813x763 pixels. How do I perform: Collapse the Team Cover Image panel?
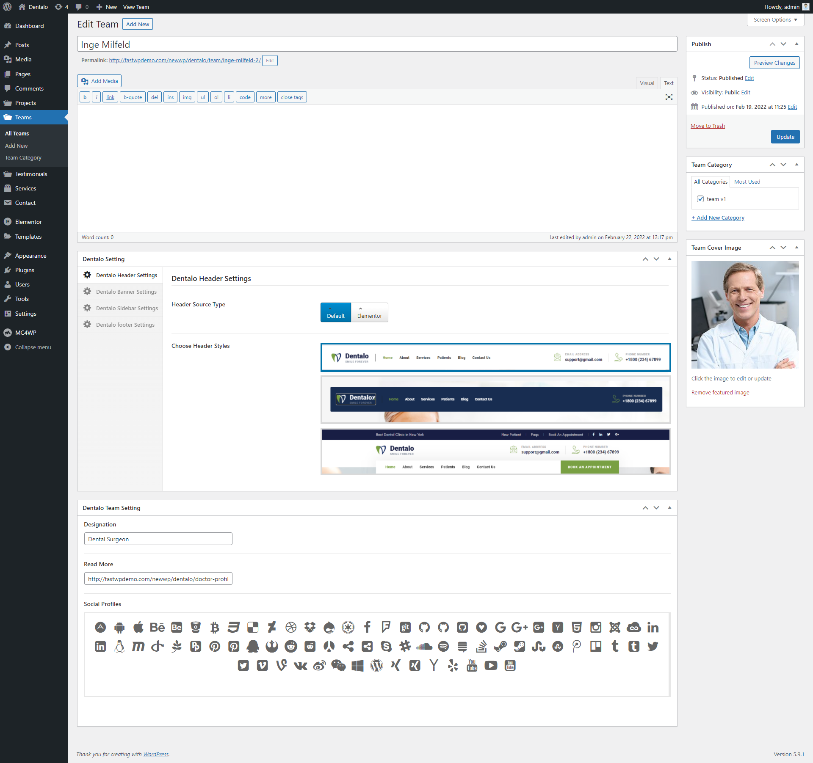[796, 248]
